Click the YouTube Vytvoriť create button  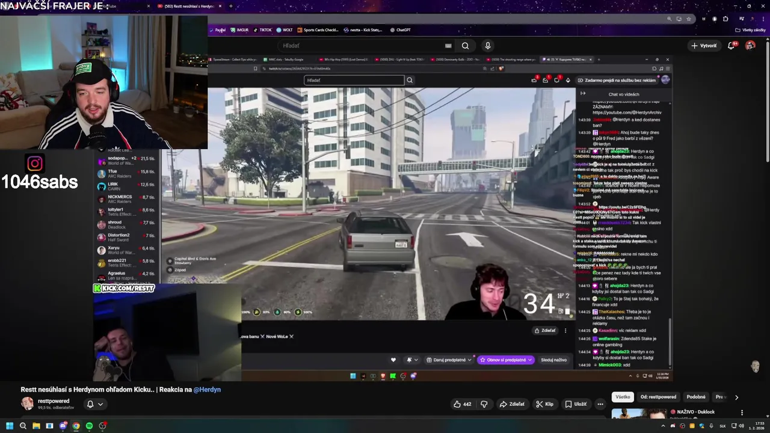point(704,46)
